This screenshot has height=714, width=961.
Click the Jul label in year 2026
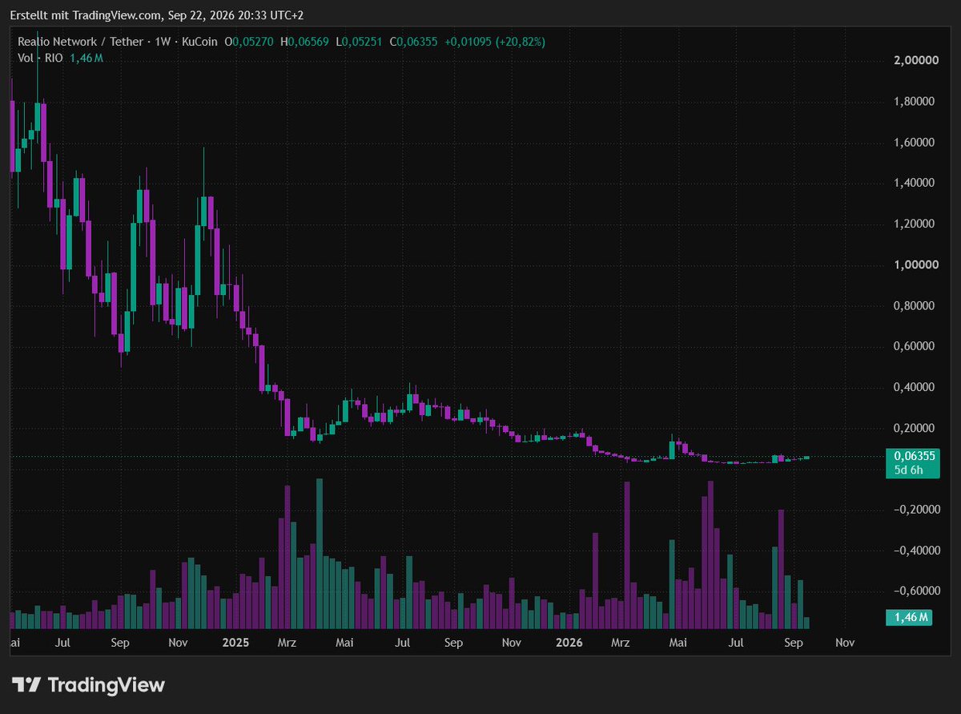736,643
